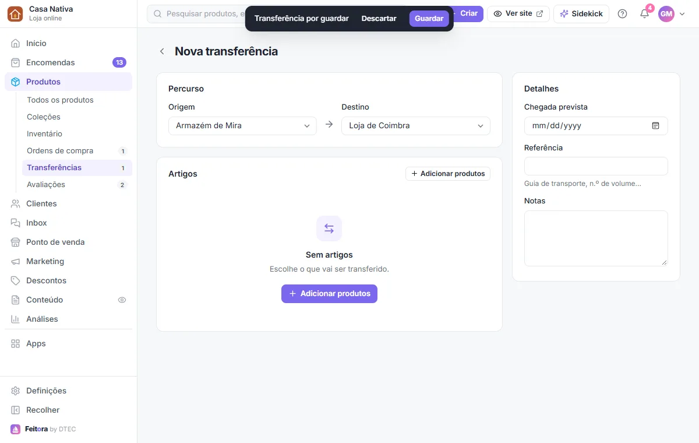Click the purple Adicionar produtos button
The width and height of the screenshot is (699, 443).
tap(329, 294)
